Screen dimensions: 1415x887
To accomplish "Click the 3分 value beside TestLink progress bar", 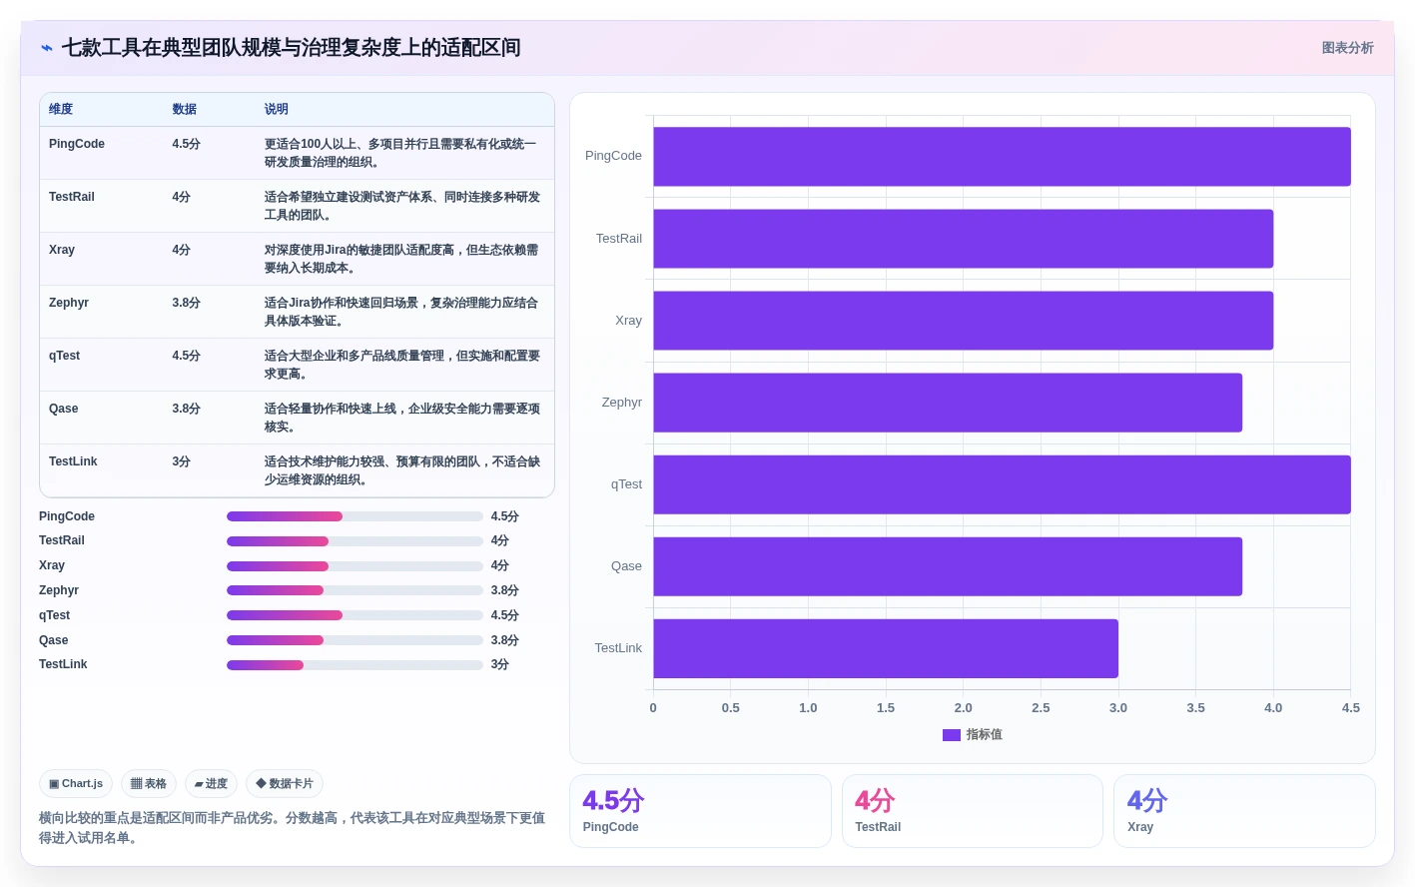I will 499,665.
